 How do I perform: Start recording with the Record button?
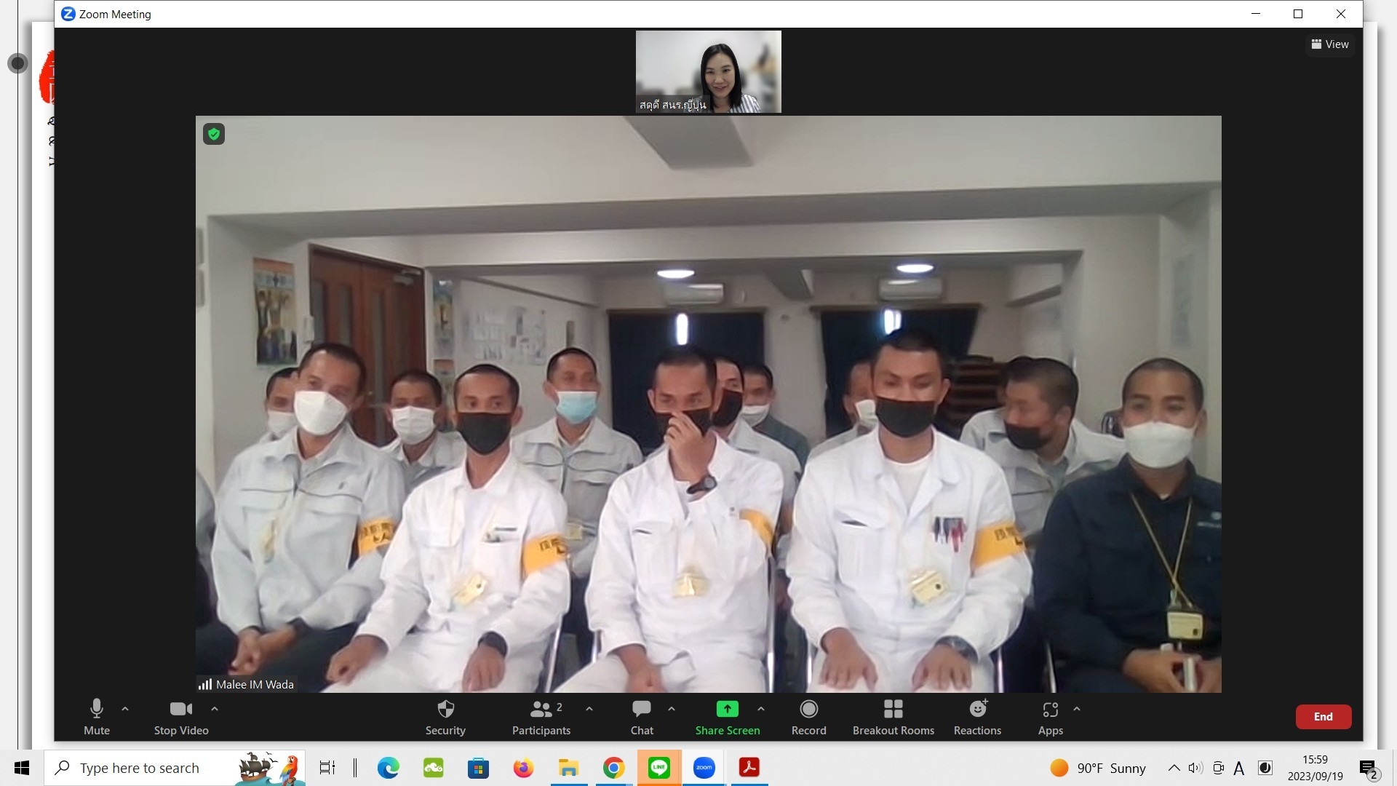pos(808,717)
